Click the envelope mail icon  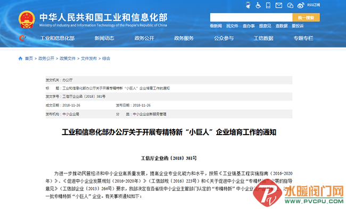(279, 5)
